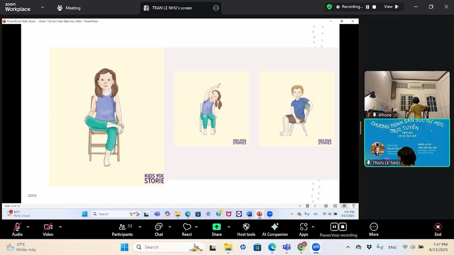Image resolution: width=454 pixels, height=255 pixels.
Task: Select the Meeting tab at top
Action: 69,8
